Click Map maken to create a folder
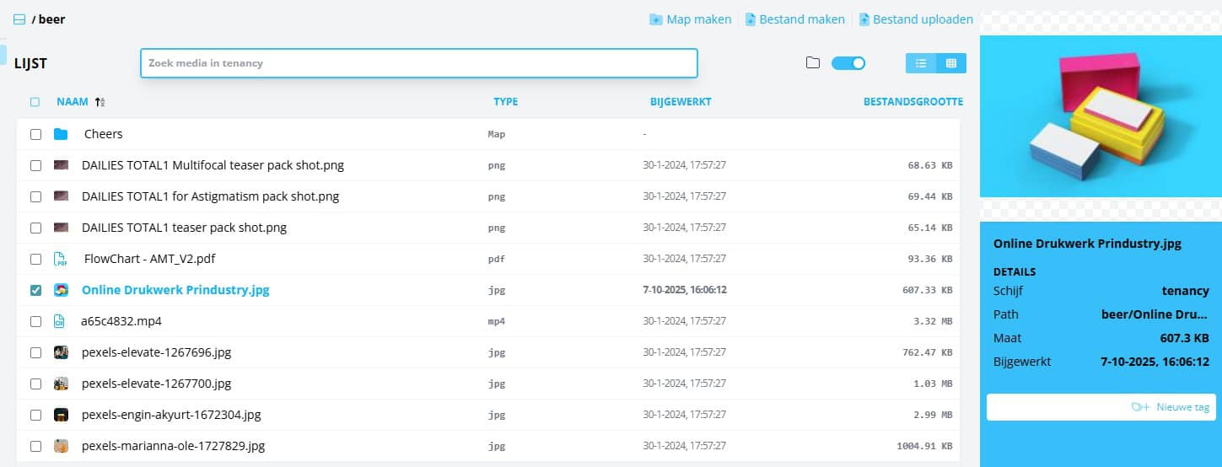Image resolution: width=1222 pixels, height=467 pixels. tap(690, 19)
